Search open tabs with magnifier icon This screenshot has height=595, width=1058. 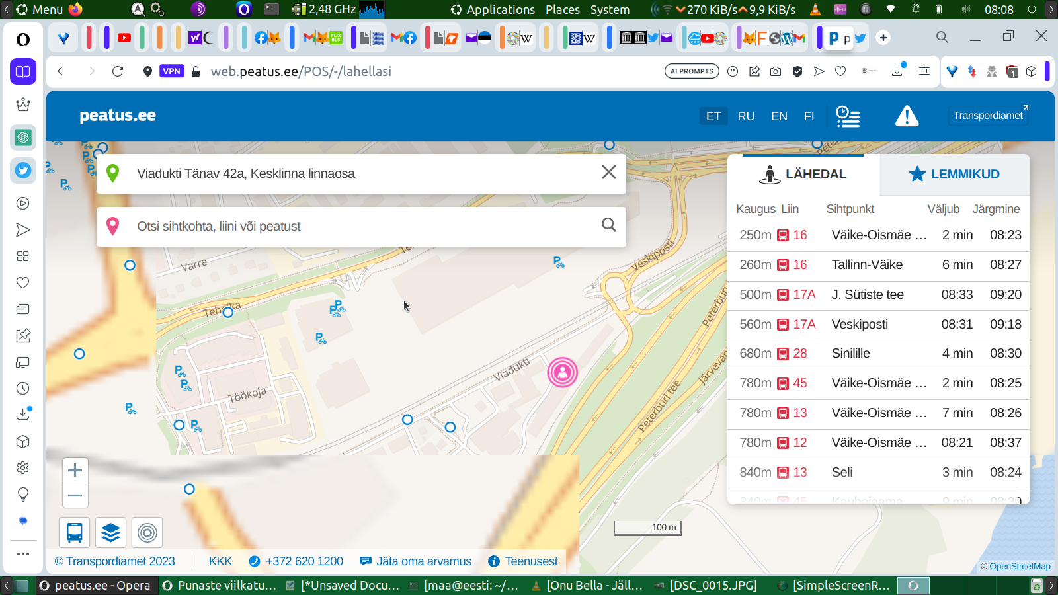coord(942,37)
